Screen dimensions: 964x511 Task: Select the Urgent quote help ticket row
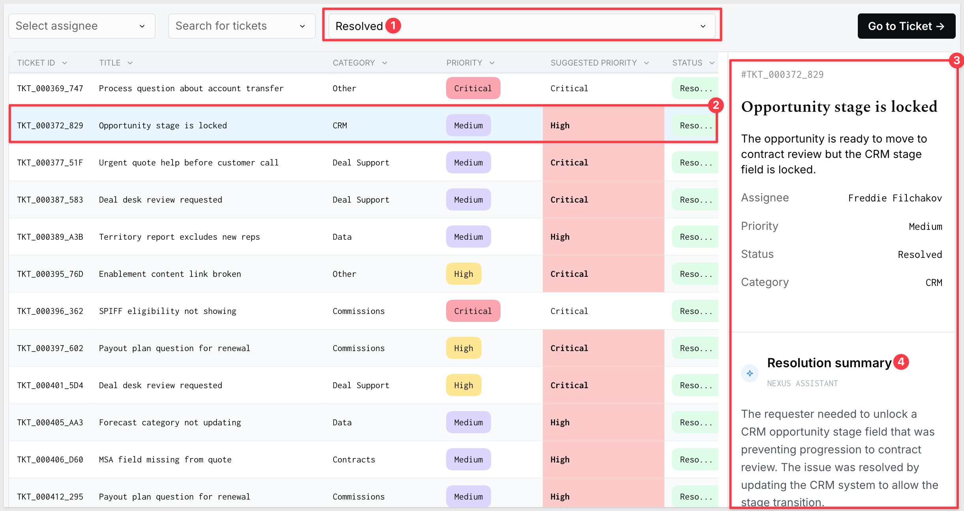pos(363,162)
